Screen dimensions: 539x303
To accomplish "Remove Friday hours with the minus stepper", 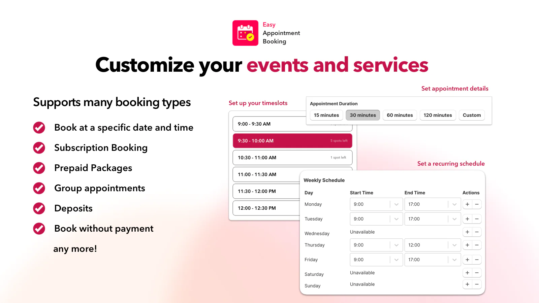I will (x=477, y=260).
